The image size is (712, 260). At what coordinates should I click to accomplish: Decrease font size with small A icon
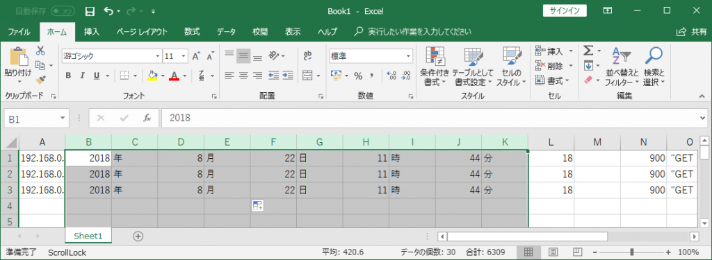click(210, 56)
